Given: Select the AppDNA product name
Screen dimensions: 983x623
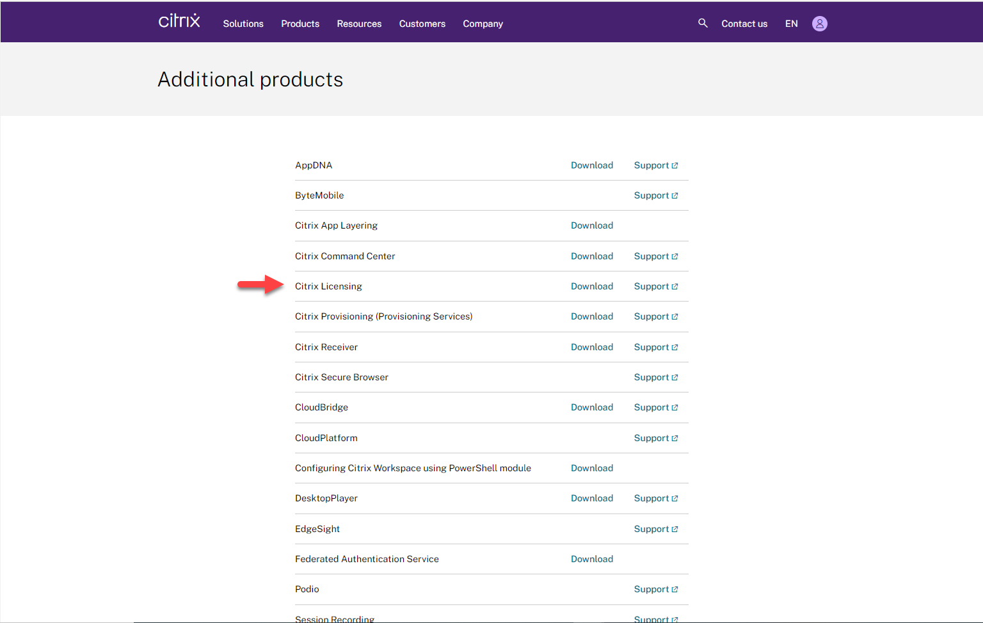Looking at the screenshot, I should (x=314, y=165).
